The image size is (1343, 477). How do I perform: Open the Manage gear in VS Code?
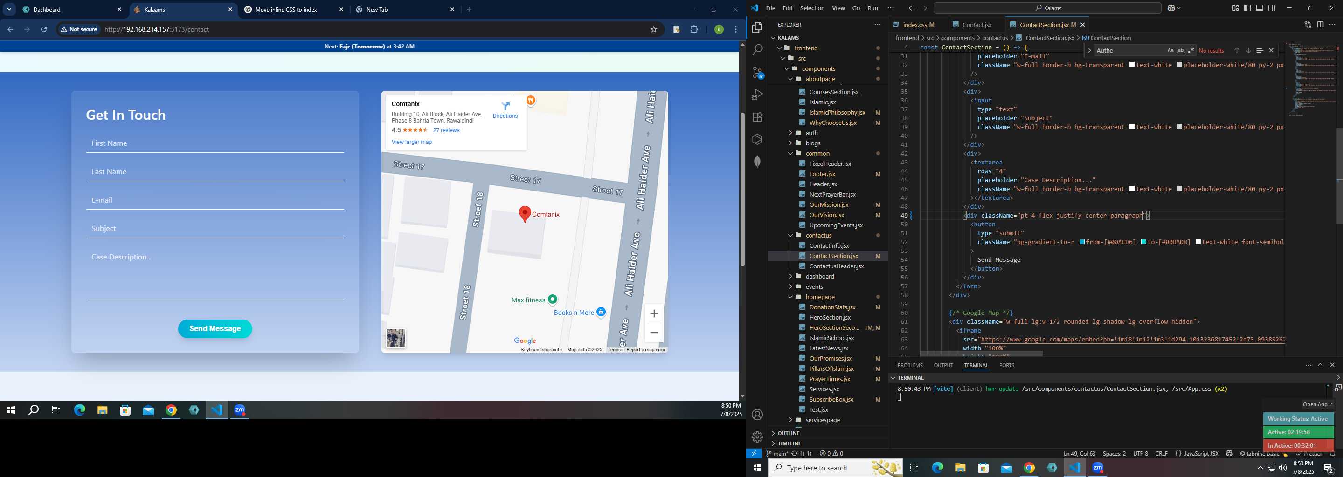click(757, 437)
